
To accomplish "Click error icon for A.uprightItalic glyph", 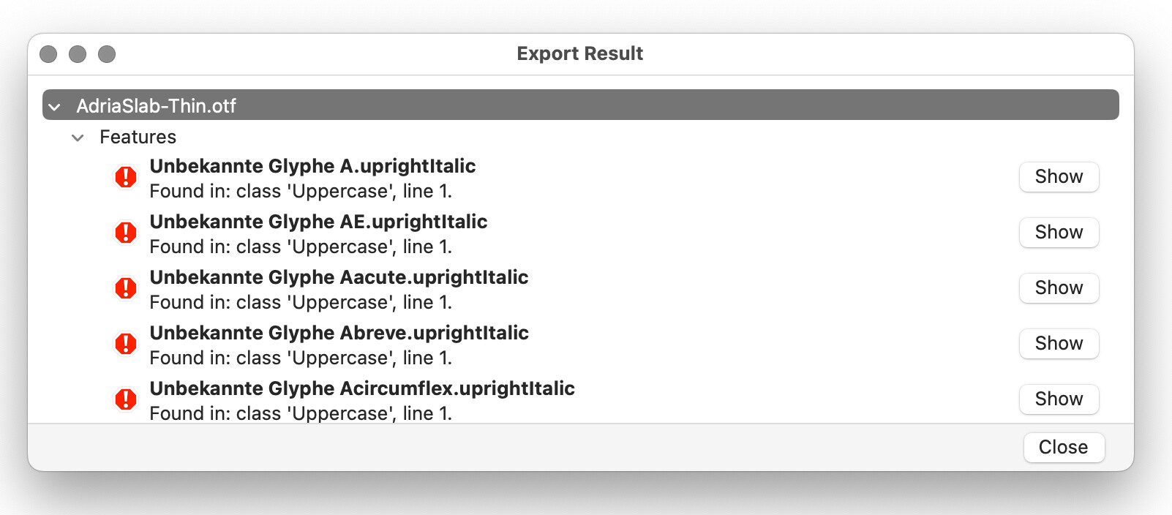I will [x=126, y=177].
